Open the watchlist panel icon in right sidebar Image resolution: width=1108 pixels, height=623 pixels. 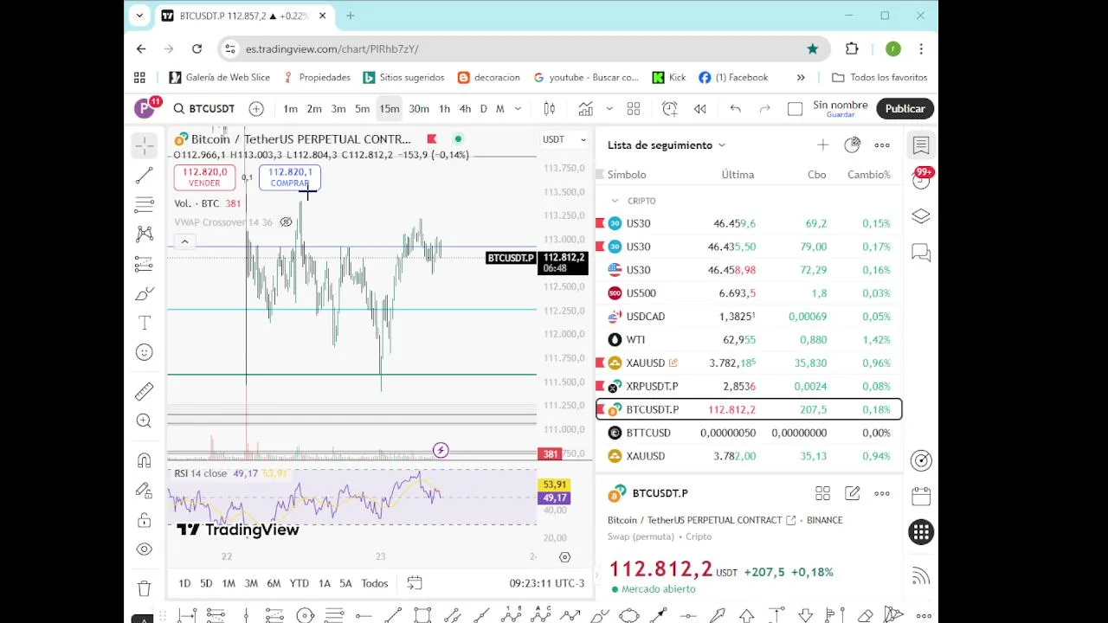(921, 145)
